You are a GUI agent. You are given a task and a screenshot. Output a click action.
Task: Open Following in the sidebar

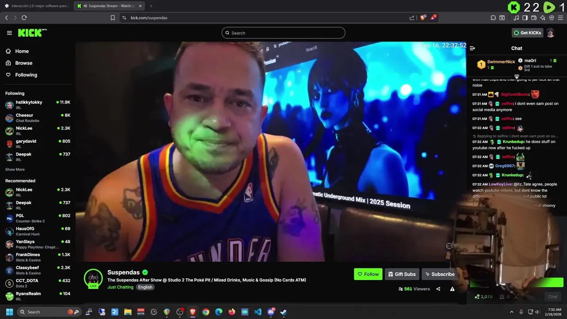[26, 75]
